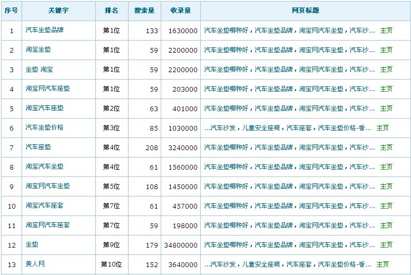Click 主页 link in row 7
This screenshot has height=275, width=411.
[386, 148]
